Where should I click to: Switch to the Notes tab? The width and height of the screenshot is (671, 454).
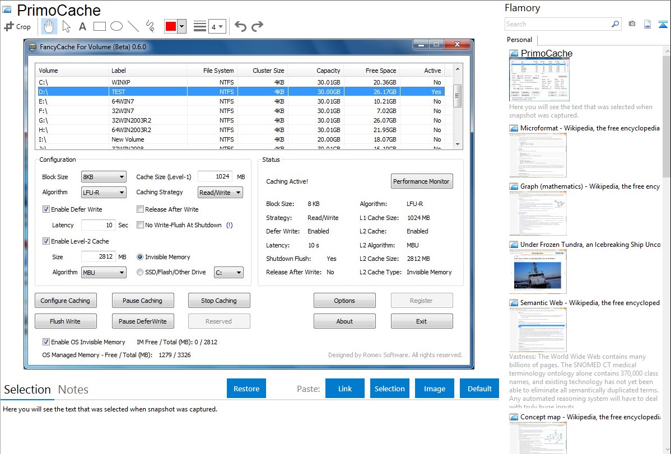[x=73, y=390]
